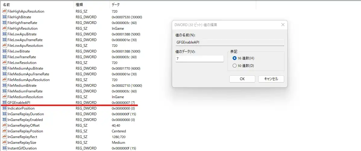The height and width of the screenshot is (151, 361).
Task: Select the 10 進数(D) decimal radio button
Action: coord(235,66)
